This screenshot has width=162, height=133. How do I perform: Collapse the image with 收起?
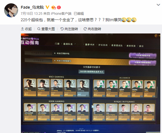click(26, 29)
